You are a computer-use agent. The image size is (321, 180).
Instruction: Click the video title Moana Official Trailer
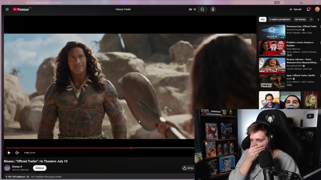point(36,161)
